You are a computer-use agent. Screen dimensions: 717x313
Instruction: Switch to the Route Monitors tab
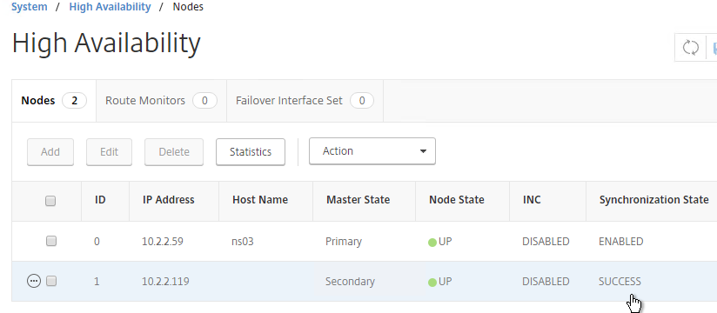coord(161,101)
